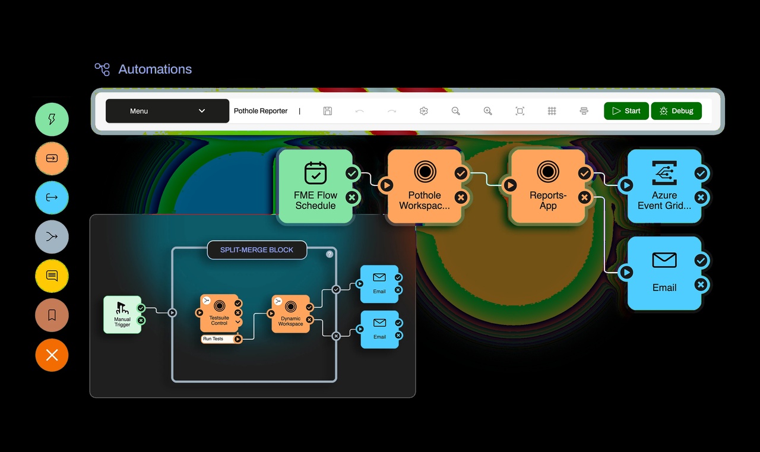Viewport: 760px width, 452px height.
Task: Choose the gray split-merge sidebar icon
Action: tap(52, 237)
